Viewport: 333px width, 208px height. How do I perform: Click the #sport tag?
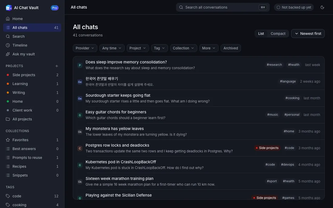tap(272, 181)
